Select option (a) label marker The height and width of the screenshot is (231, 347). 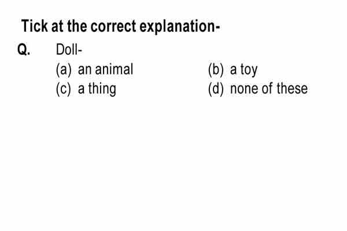click(x=64, y=70)
